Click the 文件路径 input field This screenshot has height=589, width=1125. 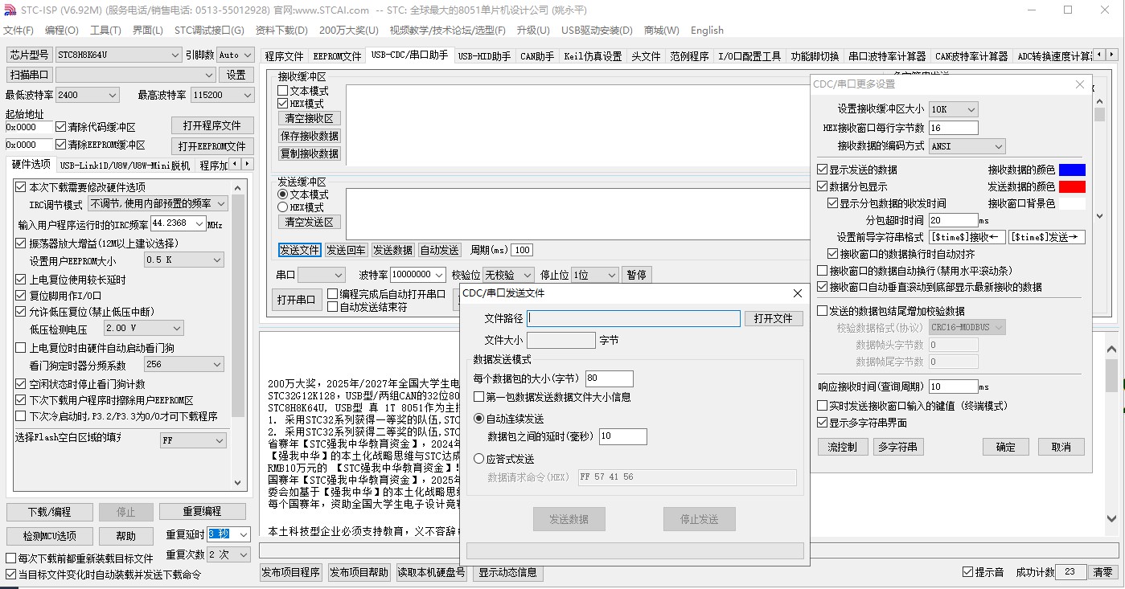633,319
